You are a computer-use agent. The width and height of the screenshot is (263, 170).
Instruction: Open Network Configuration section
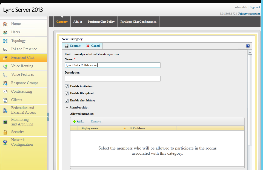(x=24, y=142)
